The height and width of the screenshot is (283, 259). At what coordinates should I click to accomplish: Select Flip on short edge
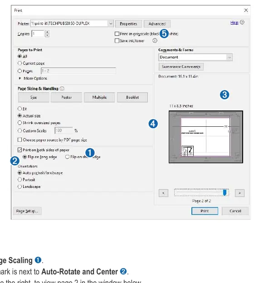pos(67,157)
